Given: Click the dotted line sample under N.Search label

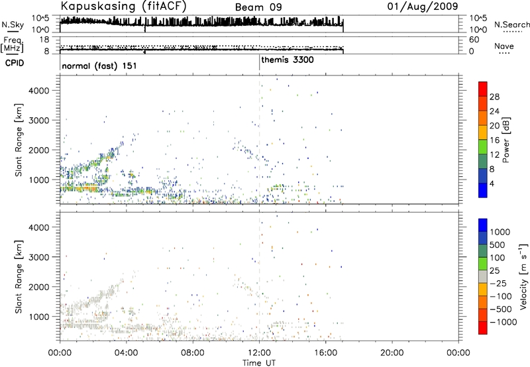Looking at the screenshot, I should (x=512, y=31).
